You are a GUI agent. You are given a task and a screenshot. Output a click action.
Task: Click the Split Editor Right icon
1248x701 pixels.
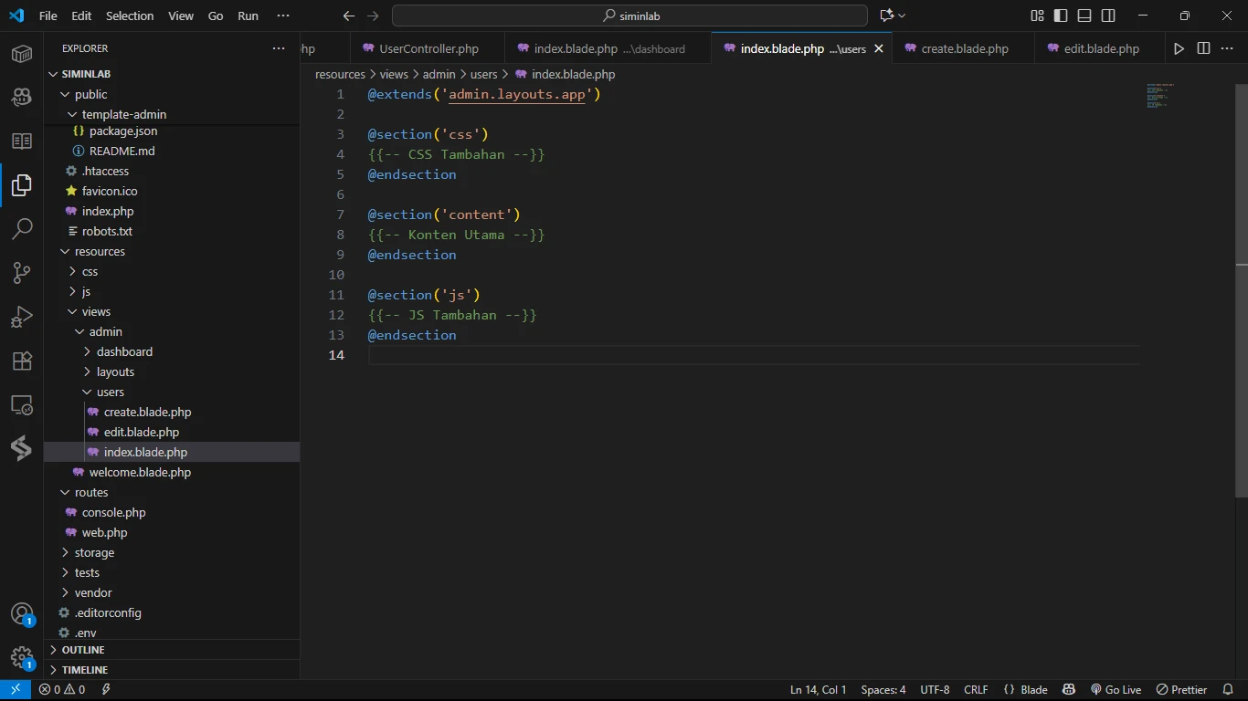pos(1203,48)
